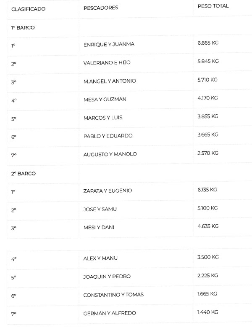Select the 2º BARCO section row

pos(24,173)
